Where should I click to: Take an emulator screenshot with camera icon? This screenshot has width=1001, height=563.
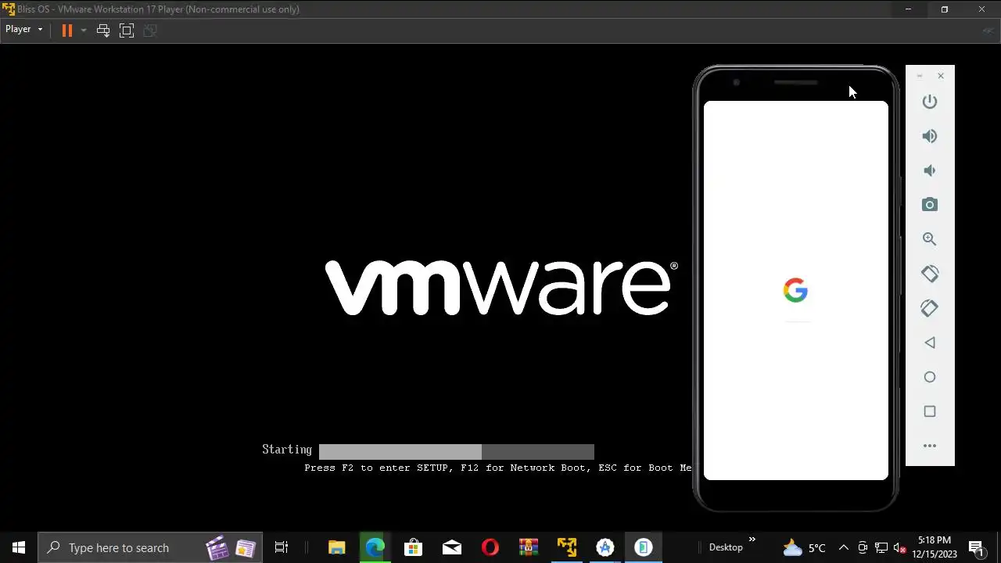click(x=929, y=205)
